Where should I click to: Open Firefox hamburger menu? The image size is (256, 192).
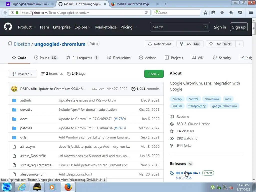[251, 12]
